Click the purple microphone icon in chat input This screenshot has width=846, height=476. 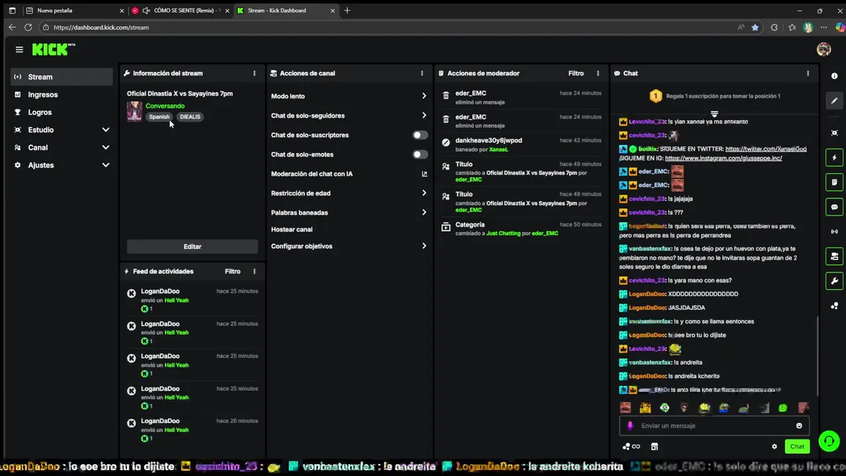(630, 426)
